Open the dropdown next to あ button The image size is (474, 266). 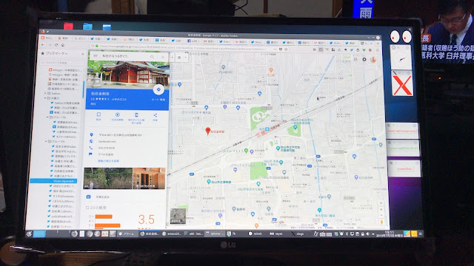[185, 58]
